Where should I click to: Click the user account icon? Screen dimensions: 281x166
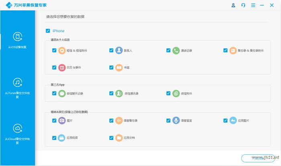point(234,5)
